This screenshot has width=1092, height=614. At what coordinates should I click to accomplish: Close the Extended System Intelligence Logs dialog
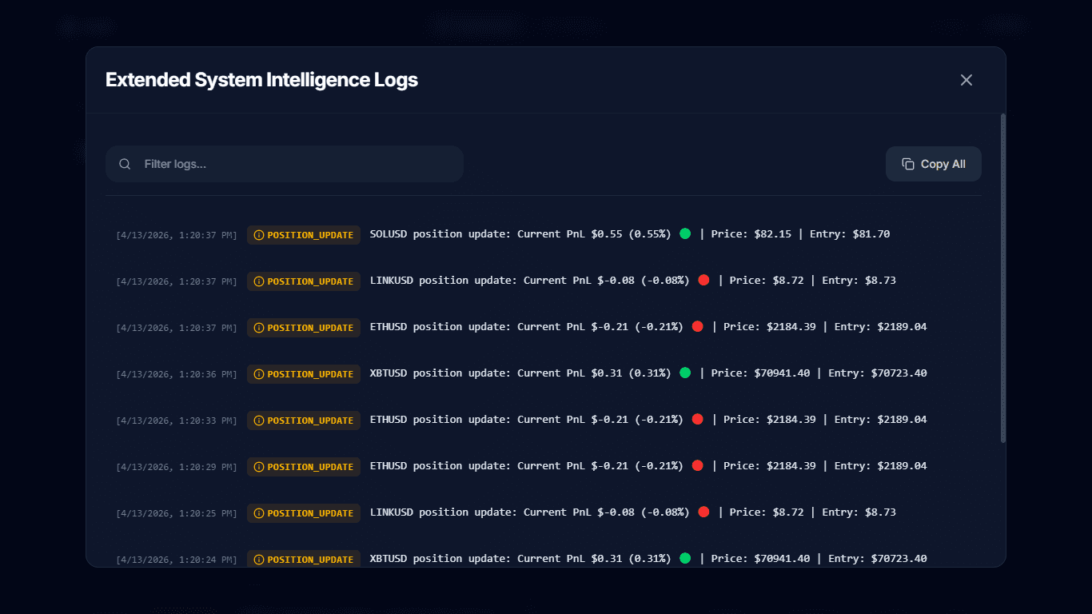(966, 80)
